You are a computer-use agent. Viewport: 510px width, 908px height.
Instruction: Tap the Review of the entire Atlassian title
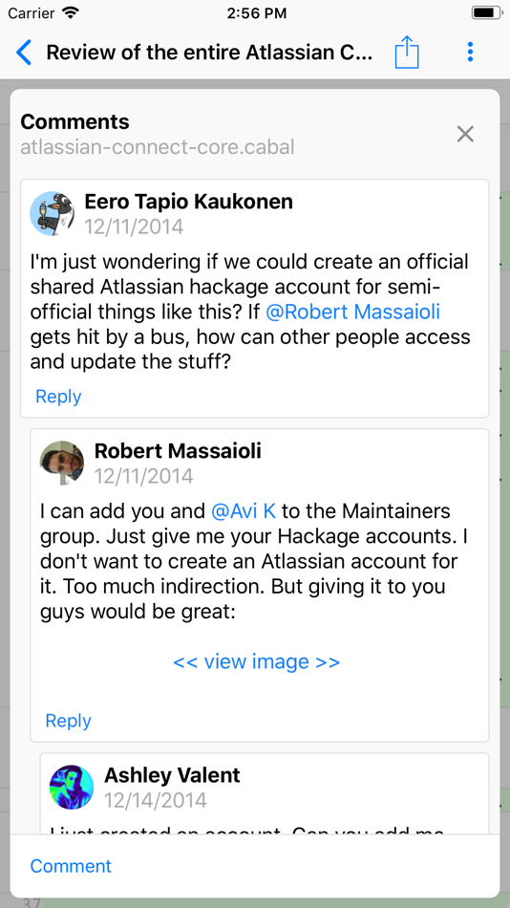(210, 53)
